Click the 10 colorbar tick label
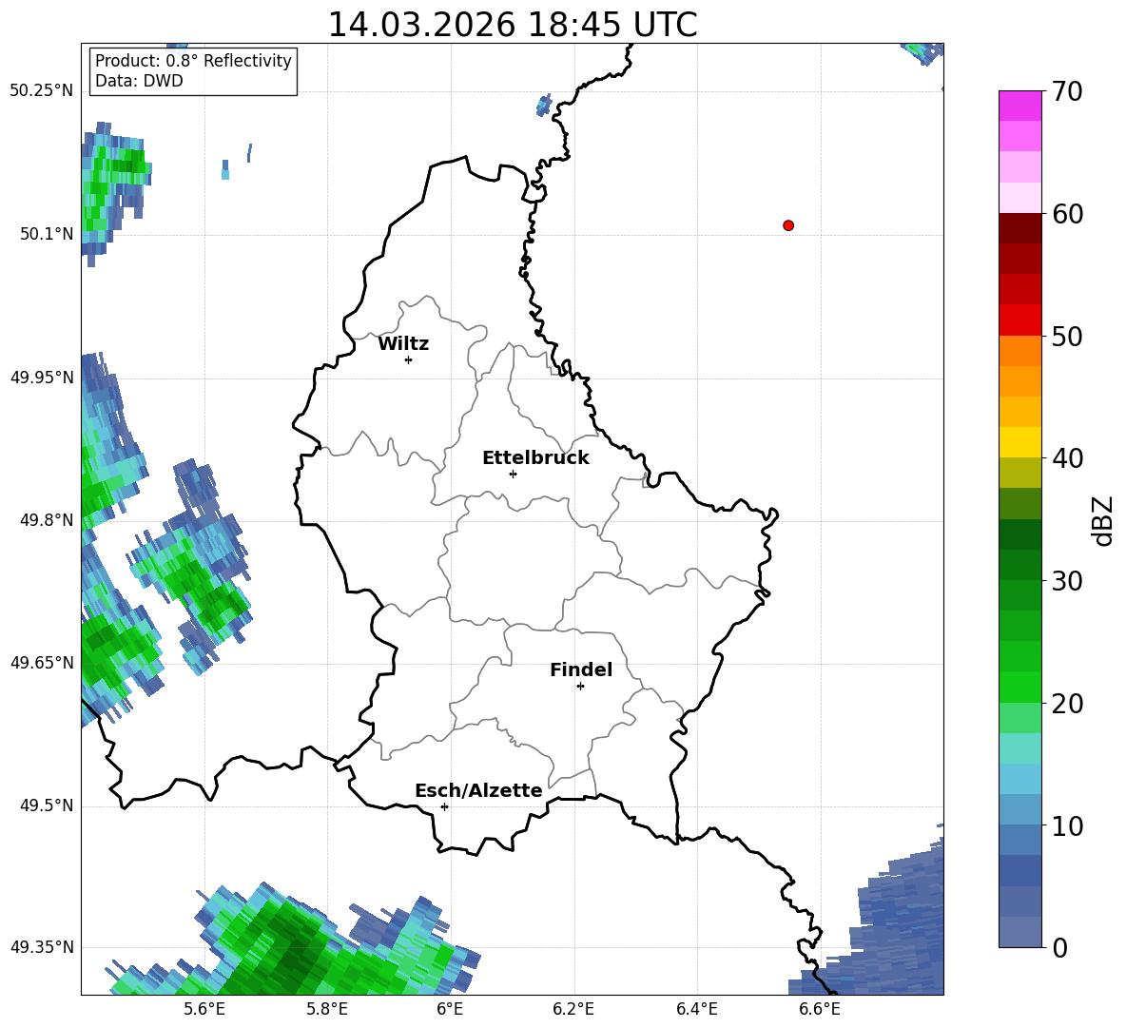Screen dimensions: 1126x1028 (1067, 826)
